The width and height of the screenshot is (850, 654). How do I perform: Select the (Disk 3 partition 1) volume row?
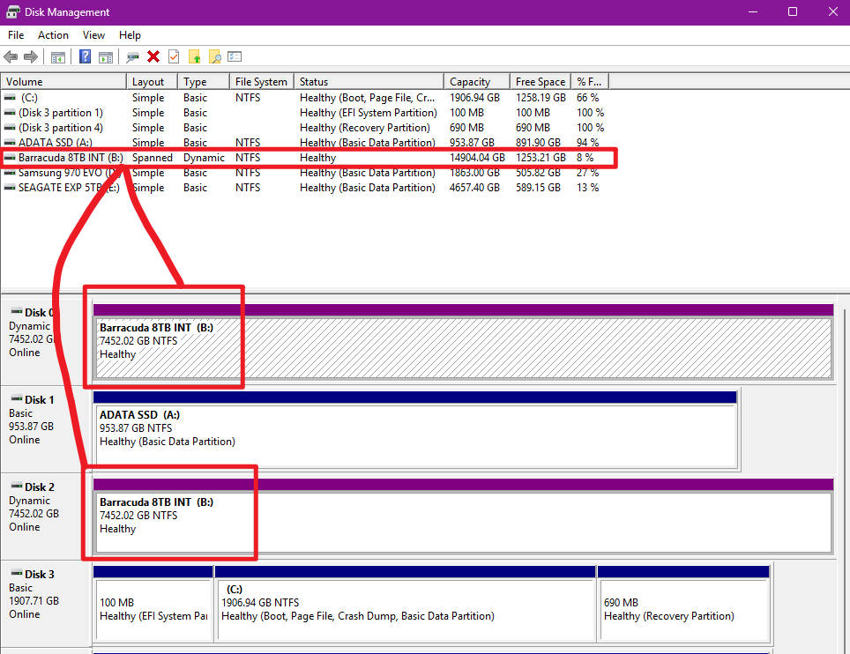pos(303,113)
